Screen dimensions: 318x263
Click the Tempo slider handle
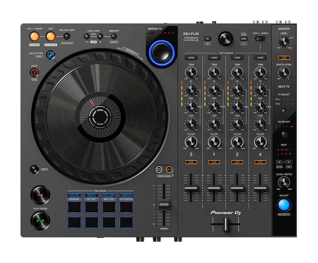point(164,205)
